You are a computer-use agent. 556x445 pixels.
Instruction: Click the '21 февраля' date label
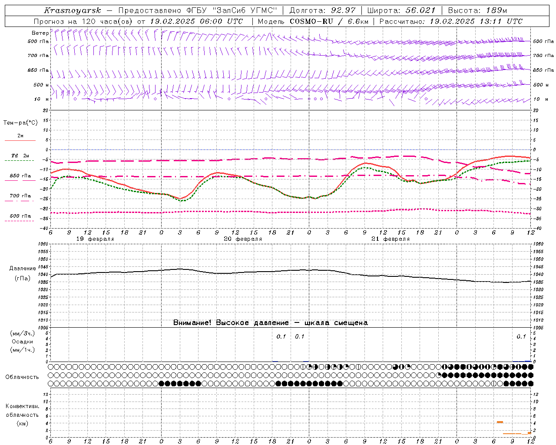[x=391, y=239]
